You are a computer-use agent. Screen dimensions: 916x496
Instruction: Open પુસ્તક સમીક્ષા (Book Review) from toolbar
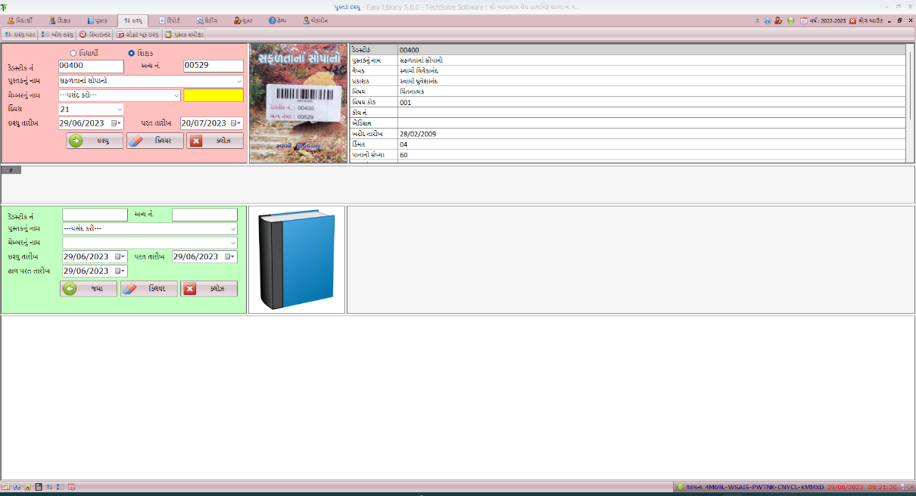(184, 33)
